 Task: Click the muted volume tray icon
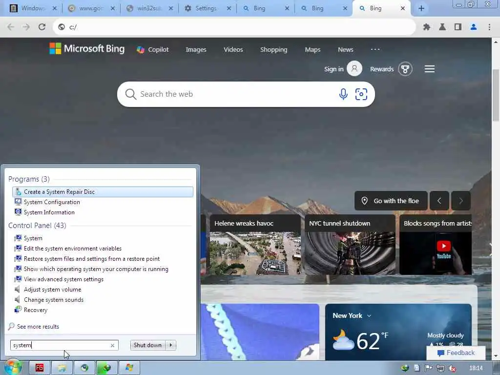[452, 368]
